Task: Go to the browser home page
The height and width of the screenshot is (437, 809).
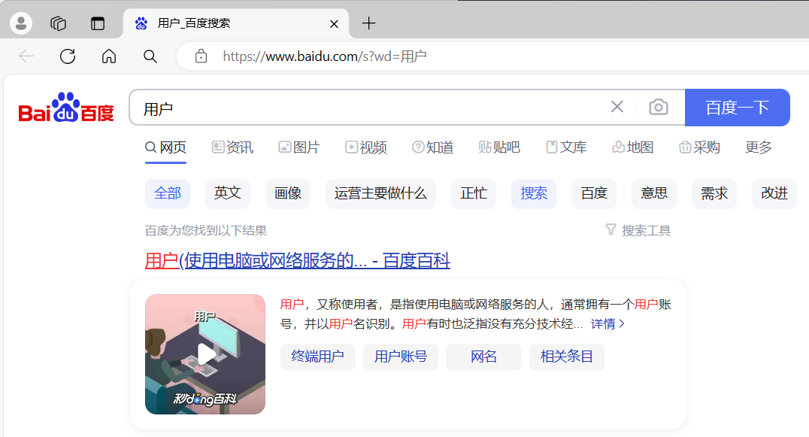Action: 109,56
